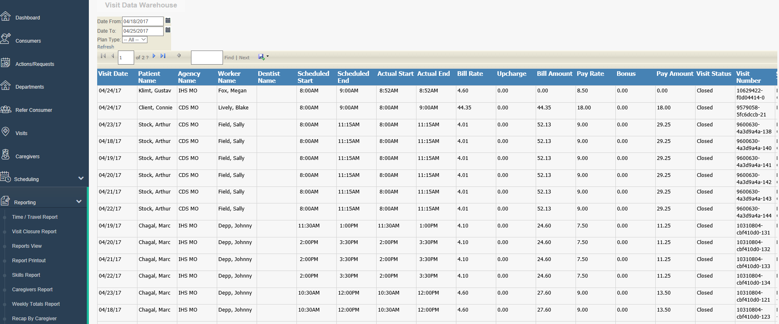Open Recap By Caregiver report
The image size is (779, 324).
(x=34, y=319)
